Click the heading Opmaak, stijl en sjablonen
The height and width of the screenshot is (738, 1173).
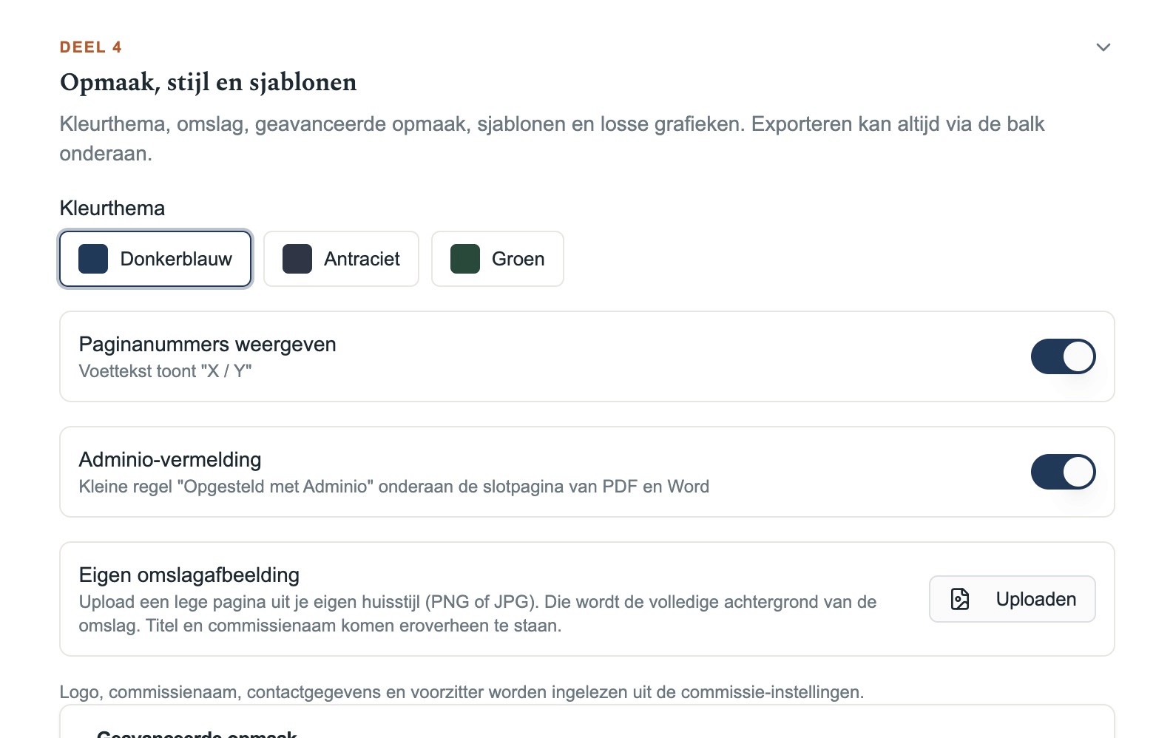[208, 82]
